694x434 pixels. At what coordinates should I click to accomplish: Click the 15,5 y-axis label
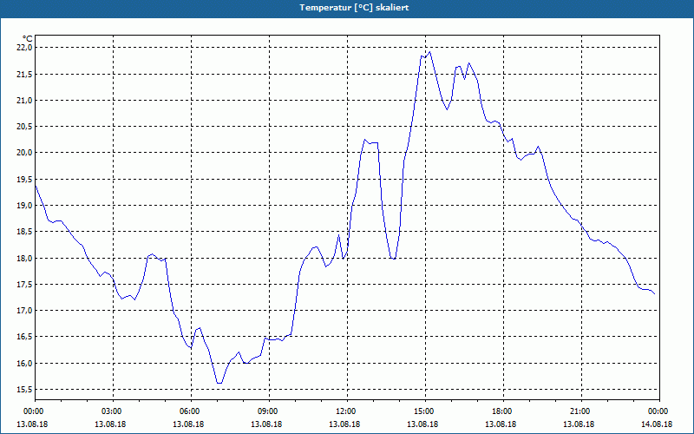[26, 390]
